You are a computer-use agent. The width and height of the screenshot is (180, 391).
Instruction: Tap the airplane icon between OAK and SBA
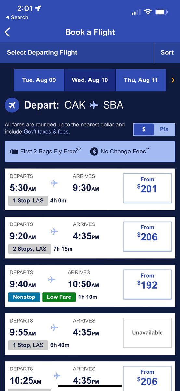click(94, 105)
